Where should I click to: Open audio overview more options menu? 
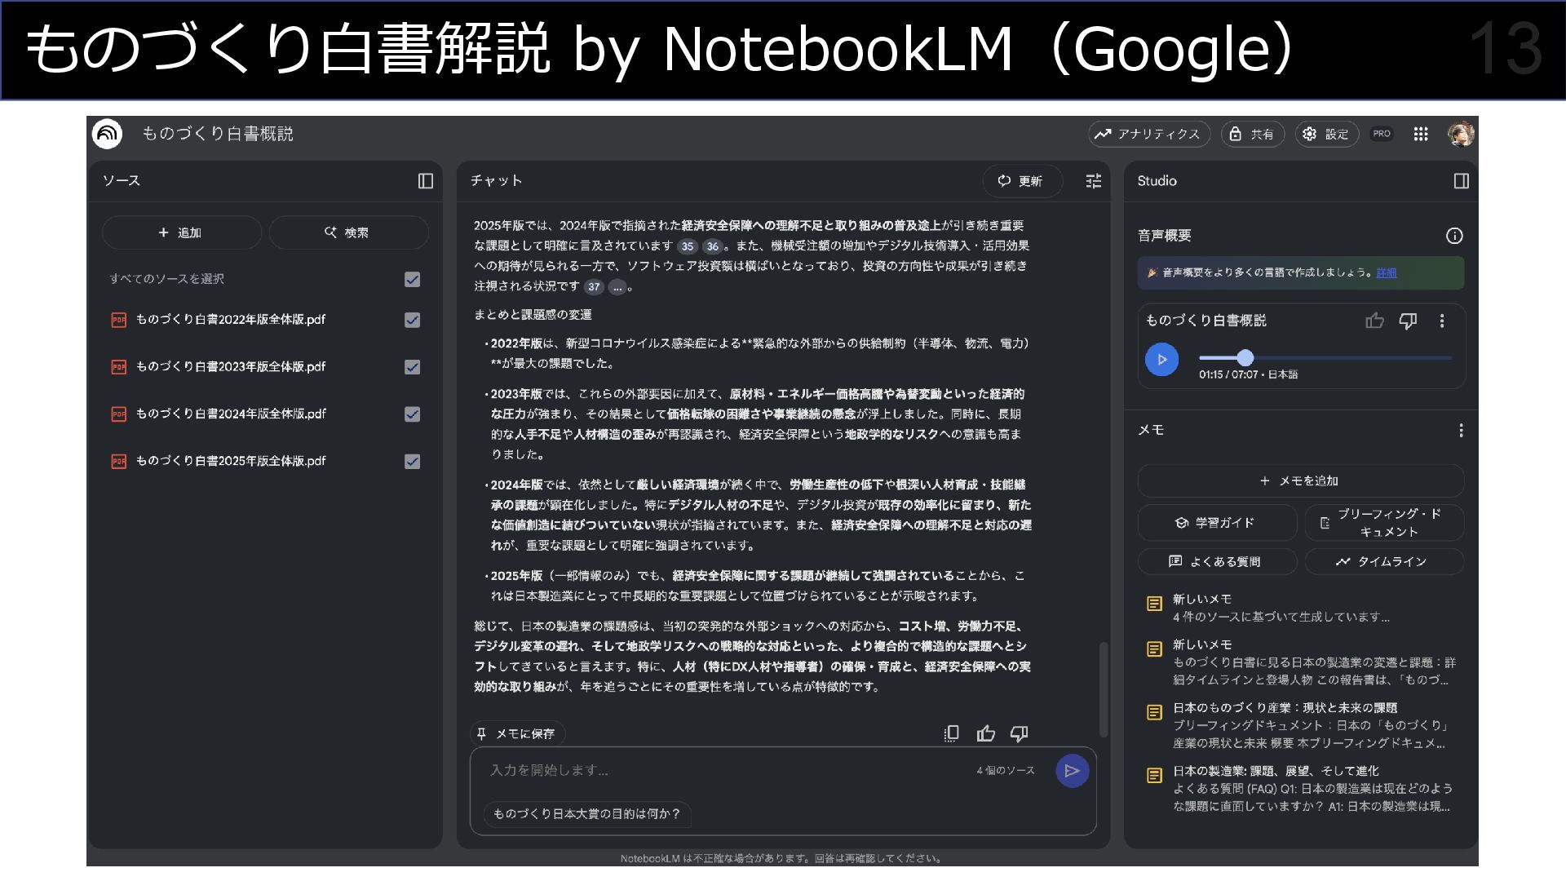1442,321
